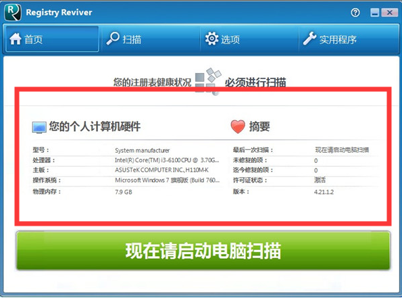
Task: Click the Microsoft Windows 7 operating system value
Action: (167, 180)
